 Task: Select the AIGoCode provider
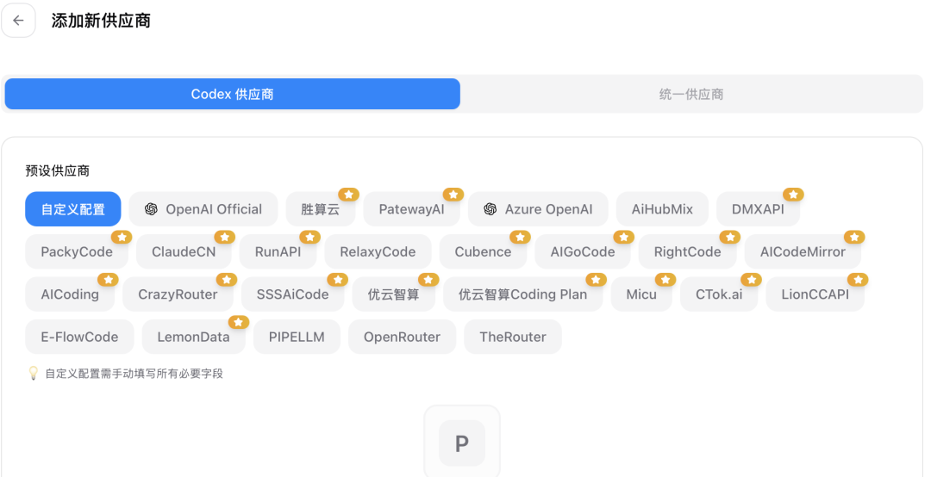tap(583, 251)
